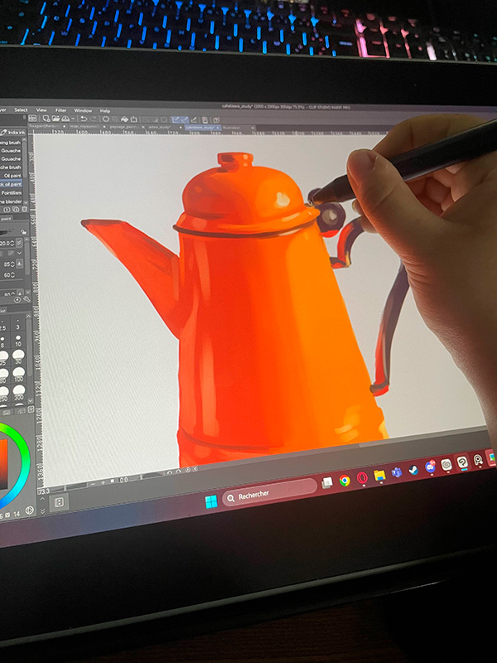Open Google Chrome from the taskbar

pyautogui.click(x=345, y=481)
